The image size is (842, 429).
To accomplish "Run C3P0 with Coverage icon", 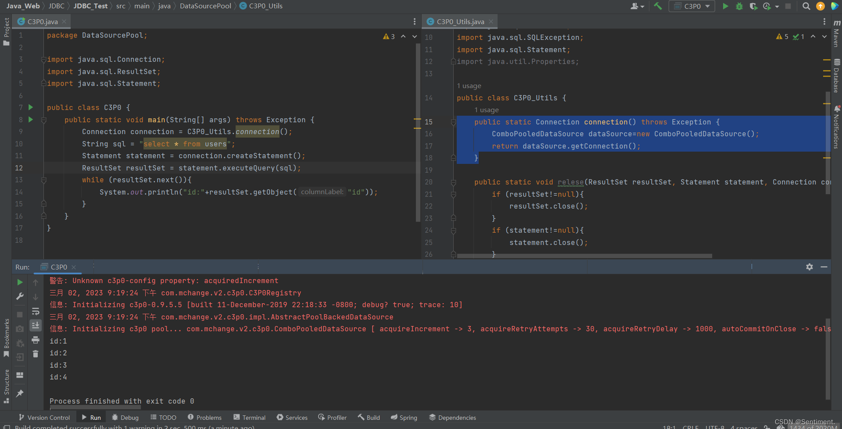I will tap(753, 6).
